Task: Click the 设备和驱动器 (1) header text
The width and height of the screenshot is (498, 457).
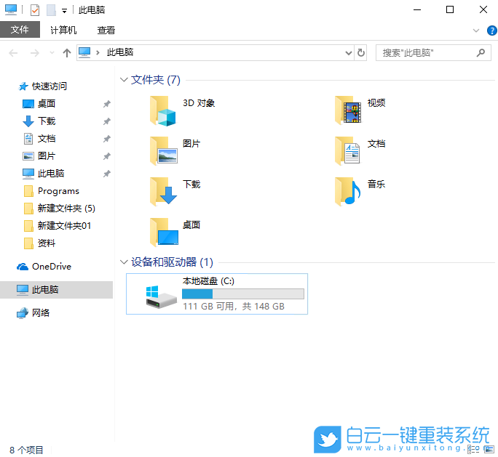Action: pos(172,262)
